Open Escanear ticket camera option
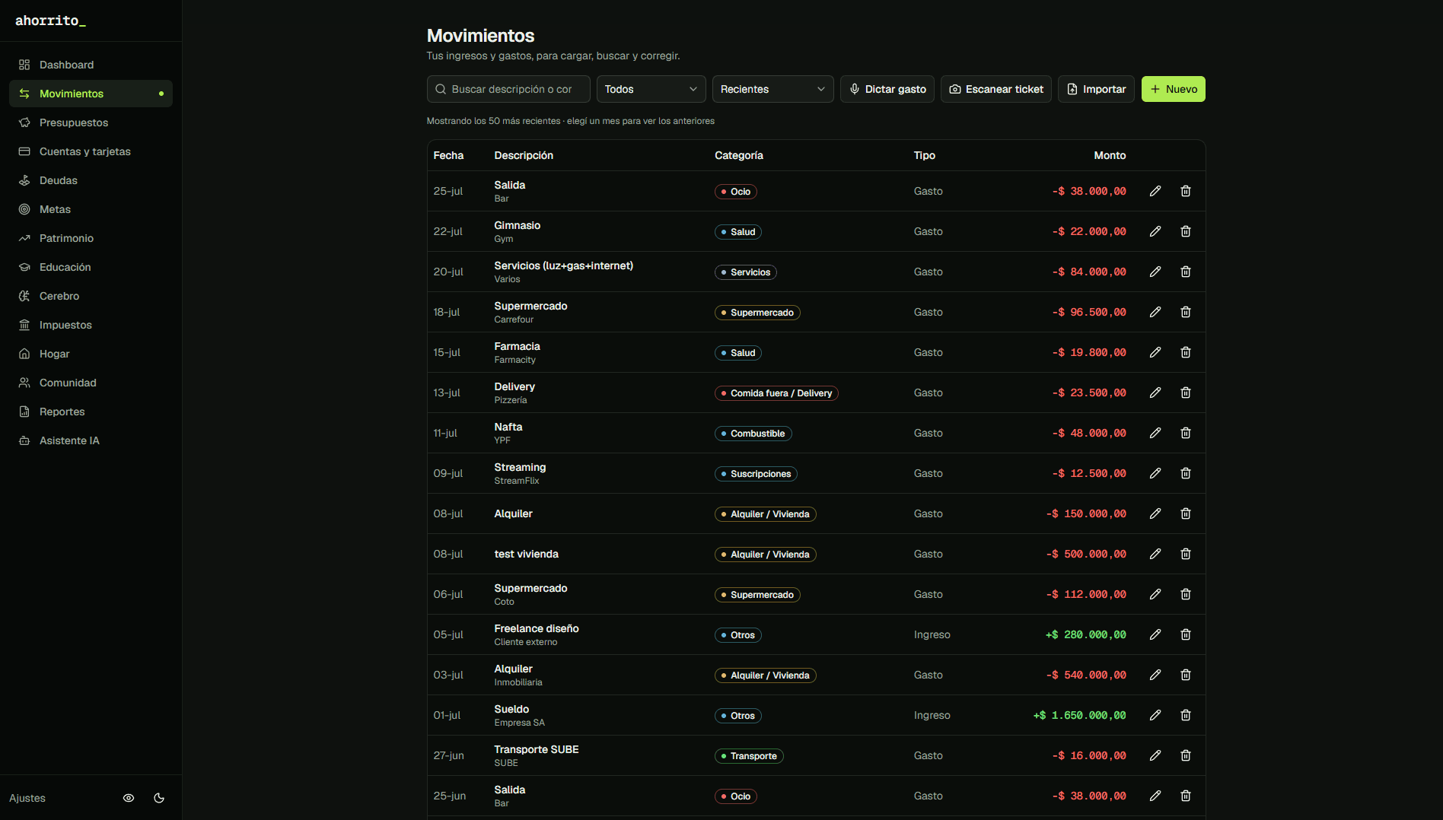Viewport: 1443px width, 820px height. (996, 89)
